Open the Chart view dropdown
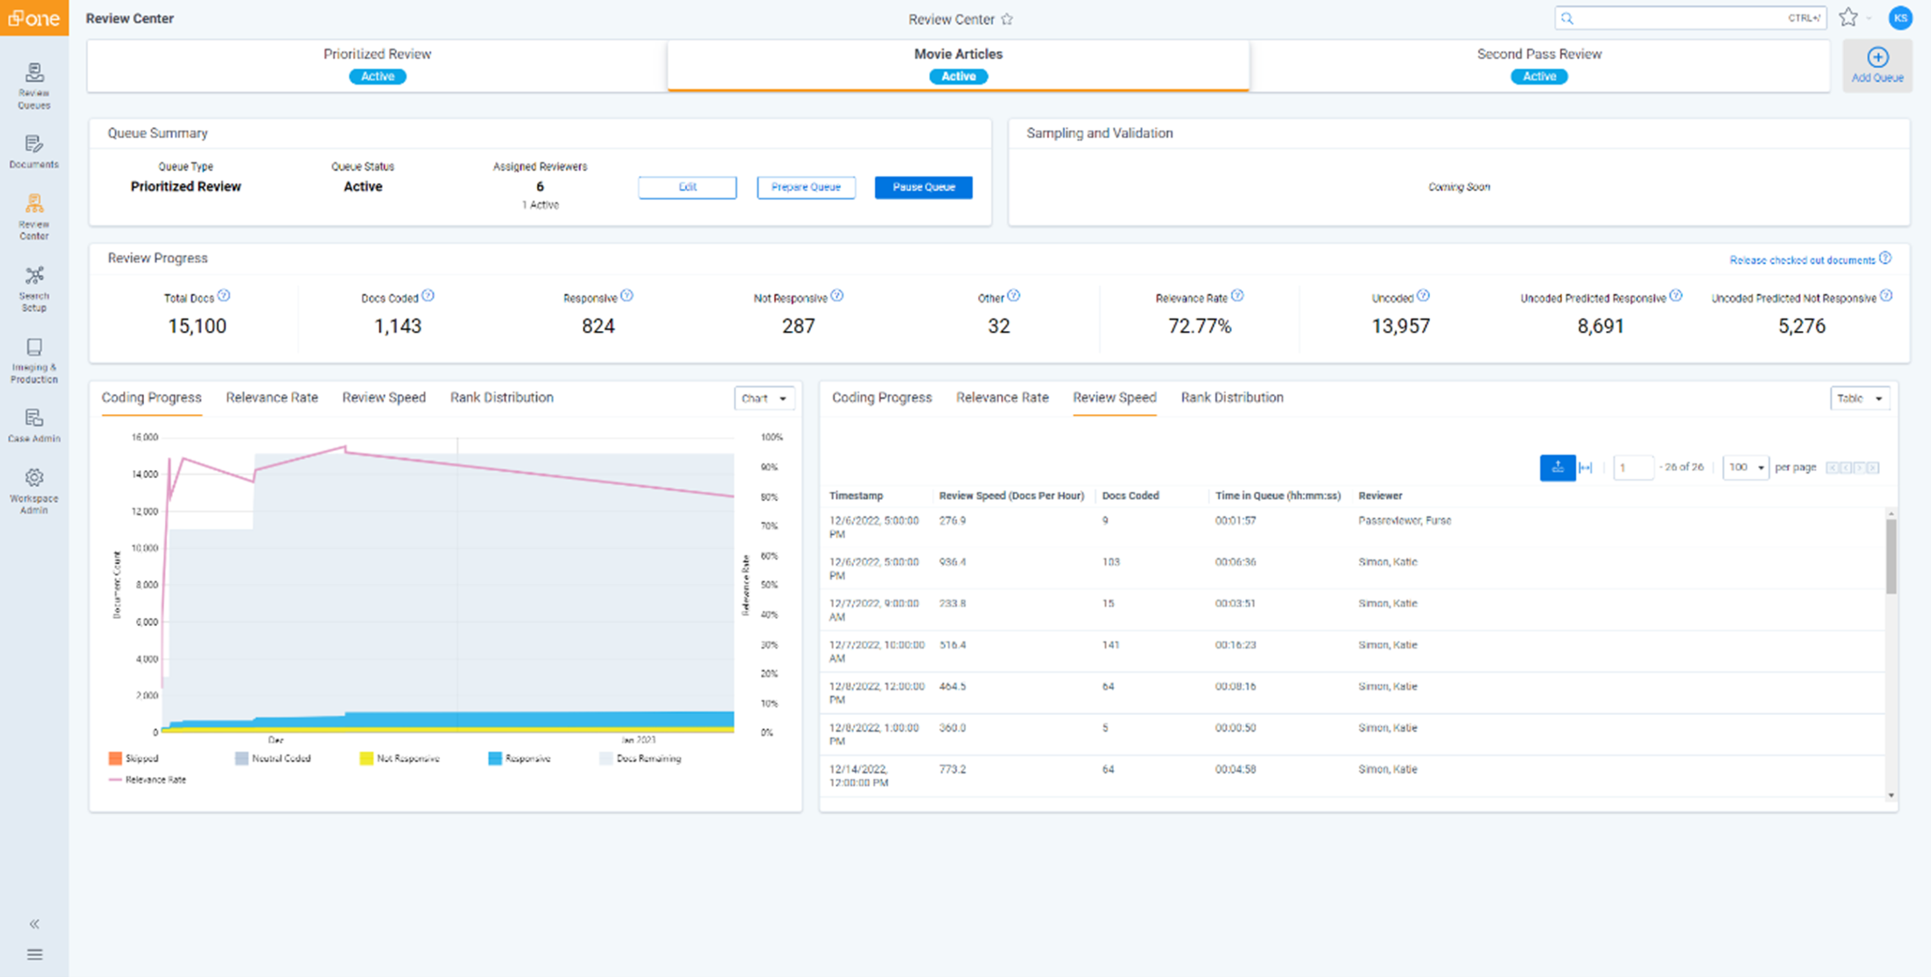This screenshot has height=977, width=1931. 765,398
